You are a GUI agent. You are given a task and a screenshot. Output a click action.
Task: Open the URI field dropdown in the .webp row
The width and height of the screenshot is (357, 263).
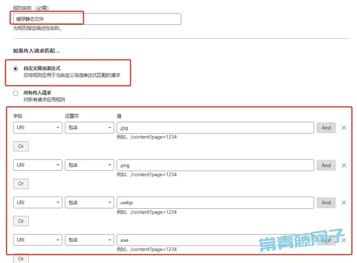coord(38,202)
